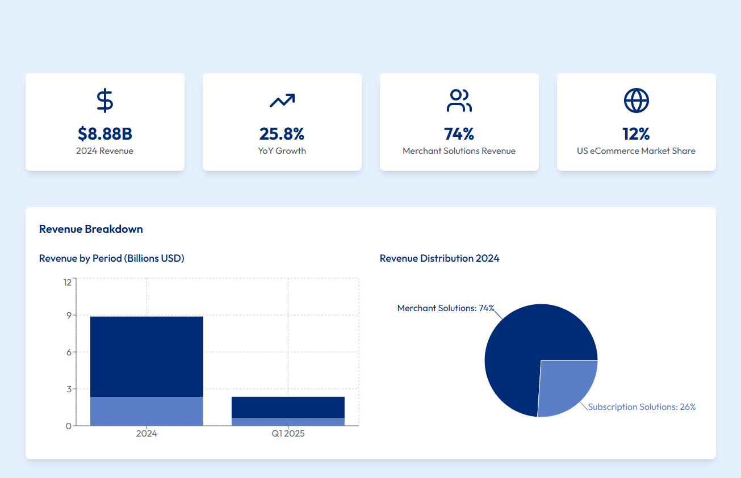Click the Subscription Solutions: 26% label
This screenshot has width=741, height=478.
click(x=642, y=406)
